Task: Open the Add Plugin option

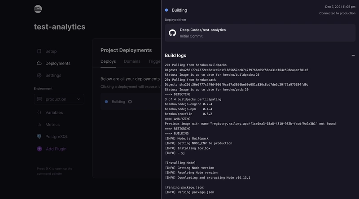Action: pyautogui.click(x=57, y=149)
